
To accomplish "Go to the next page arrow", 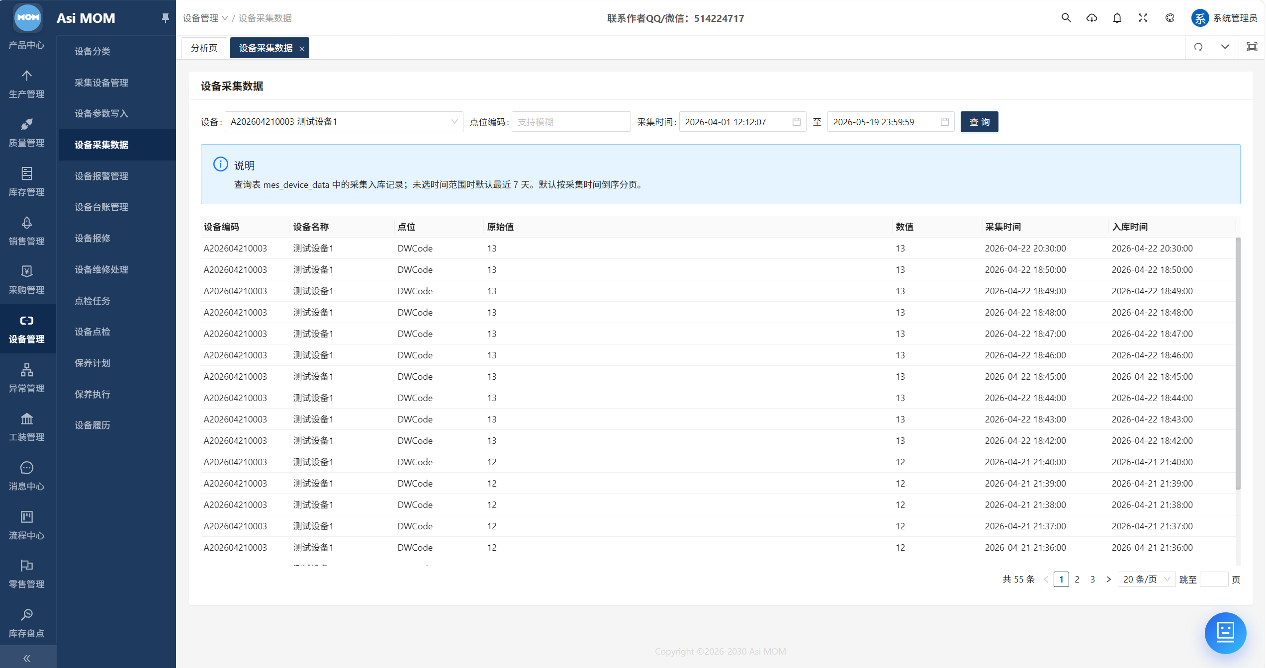I will click(x=1108, y=579).
